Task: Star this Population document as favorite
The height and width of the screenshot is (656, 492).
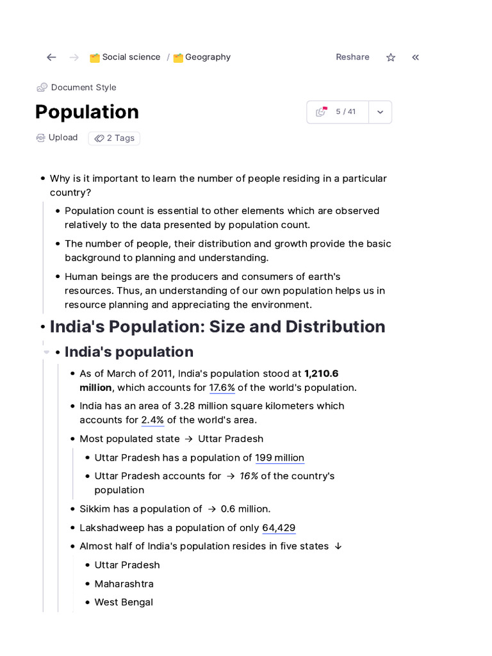Action: (x=391, y=58)
